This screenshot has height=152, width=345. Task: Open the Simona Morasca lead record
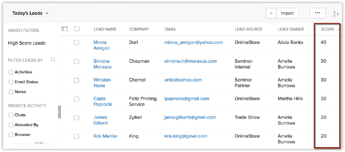[102, 64]
